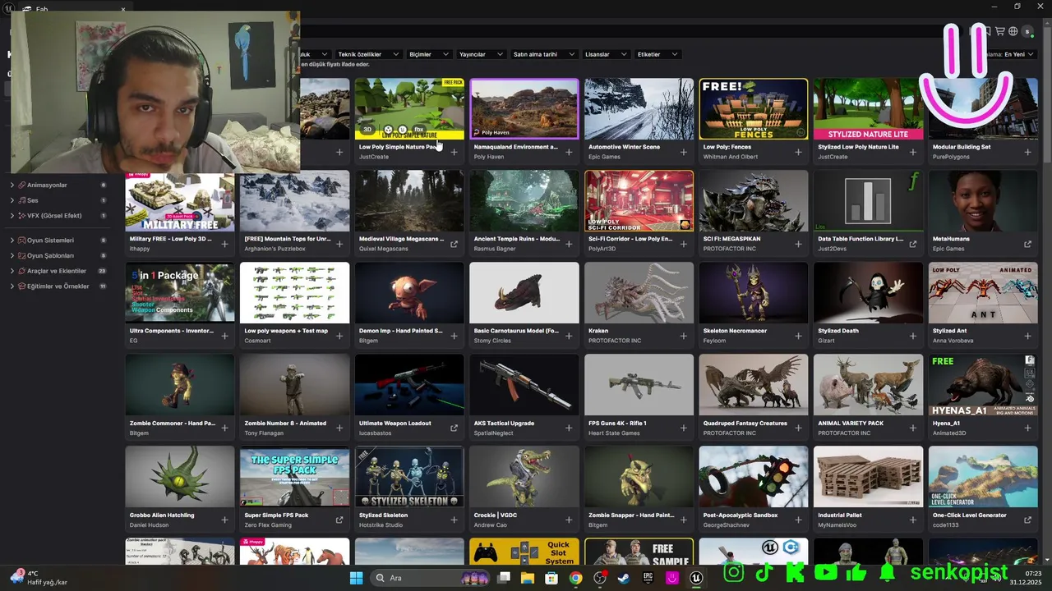1052x591 pixels.
Task: Click plus icon on Modular Building Set
Action: point(1027,152)
